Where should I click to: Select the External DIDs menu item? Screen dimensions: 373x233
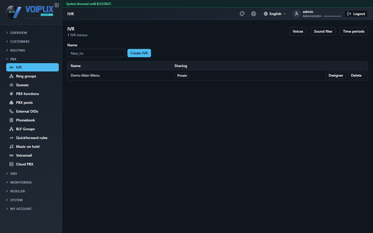32,111
